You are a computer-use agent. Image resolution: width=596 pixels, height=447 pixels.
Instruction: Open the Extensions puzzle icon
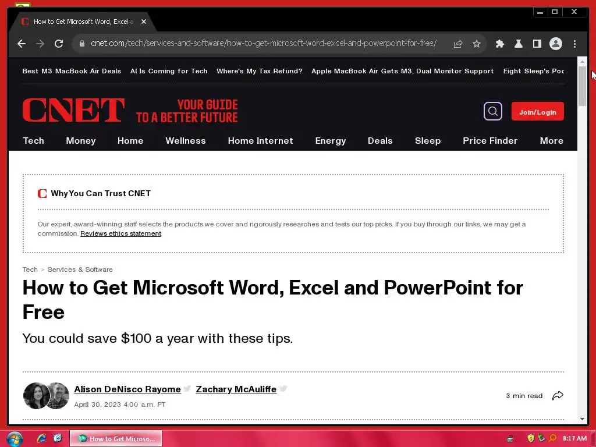[x=500, y=44]
